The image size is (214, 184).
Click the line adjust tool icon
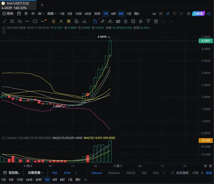click(84, 21)
